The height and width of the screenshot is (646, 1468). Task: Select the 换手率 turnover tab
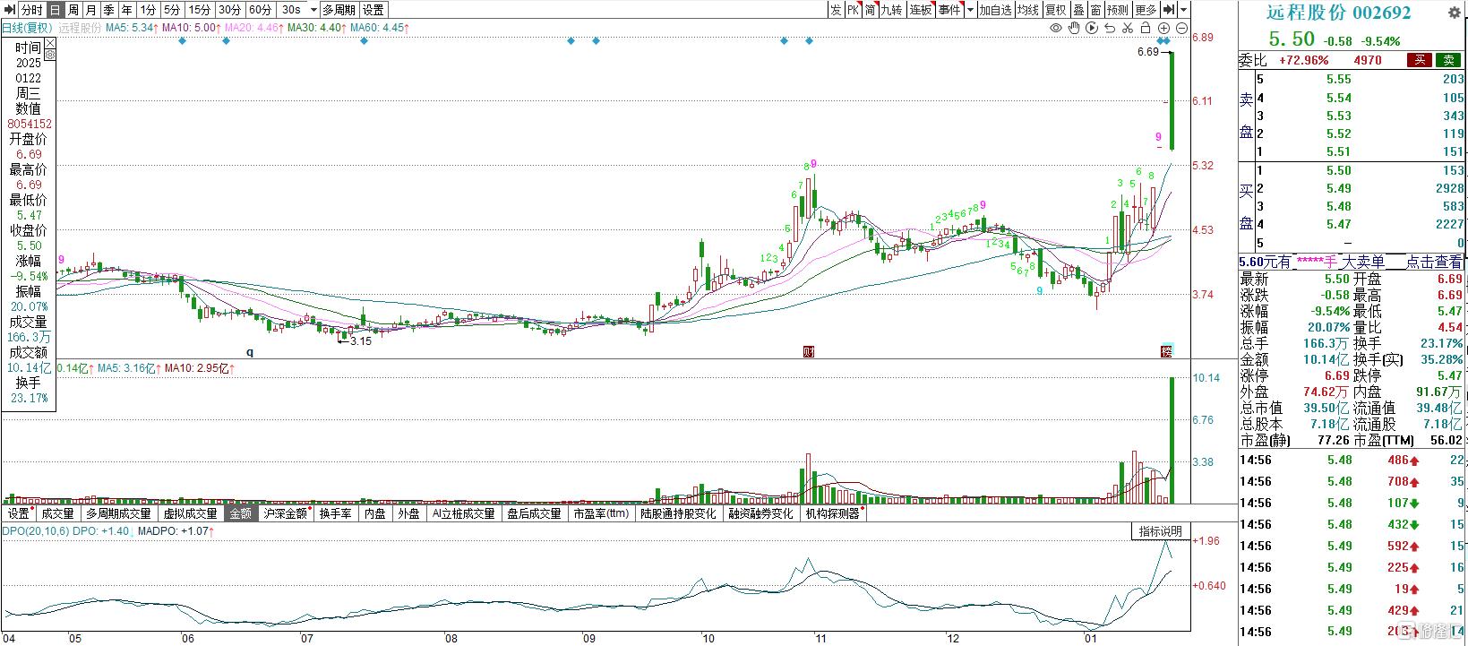(x=336, y=513)
